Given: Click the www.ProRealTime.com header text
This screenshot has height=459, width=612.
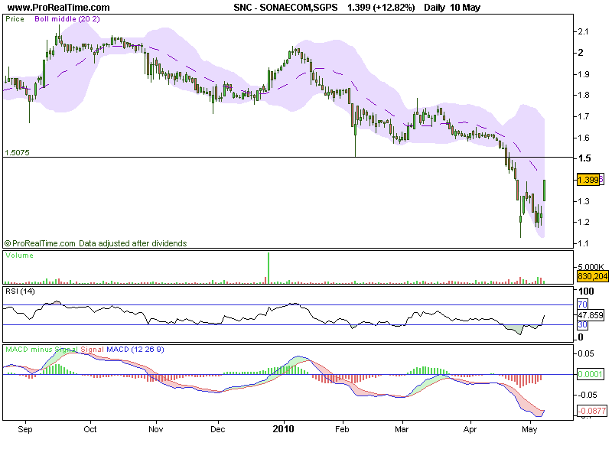Looking at the screenshot, I should [x=59, y=8].
